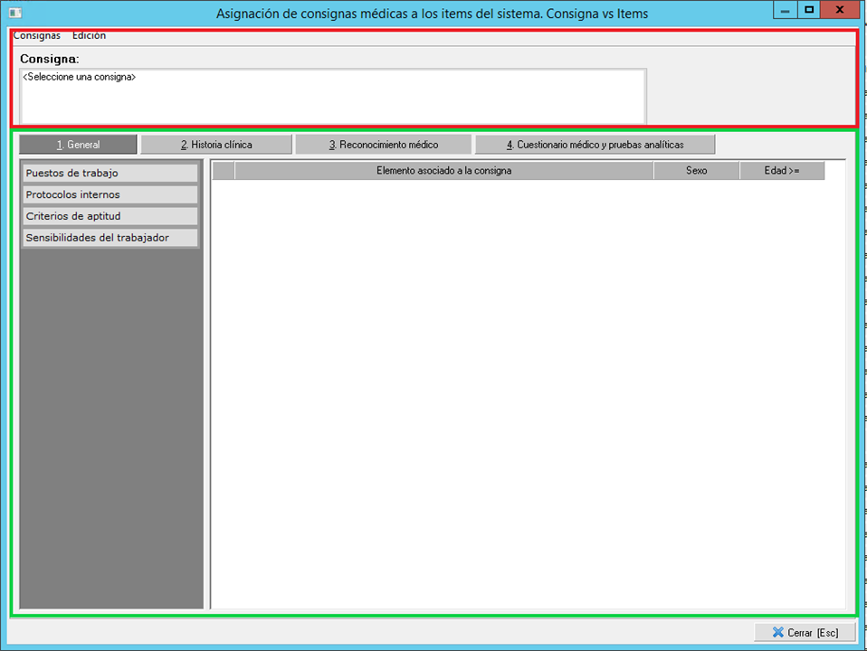Open the Consignas menu

(x=37, y=35)
